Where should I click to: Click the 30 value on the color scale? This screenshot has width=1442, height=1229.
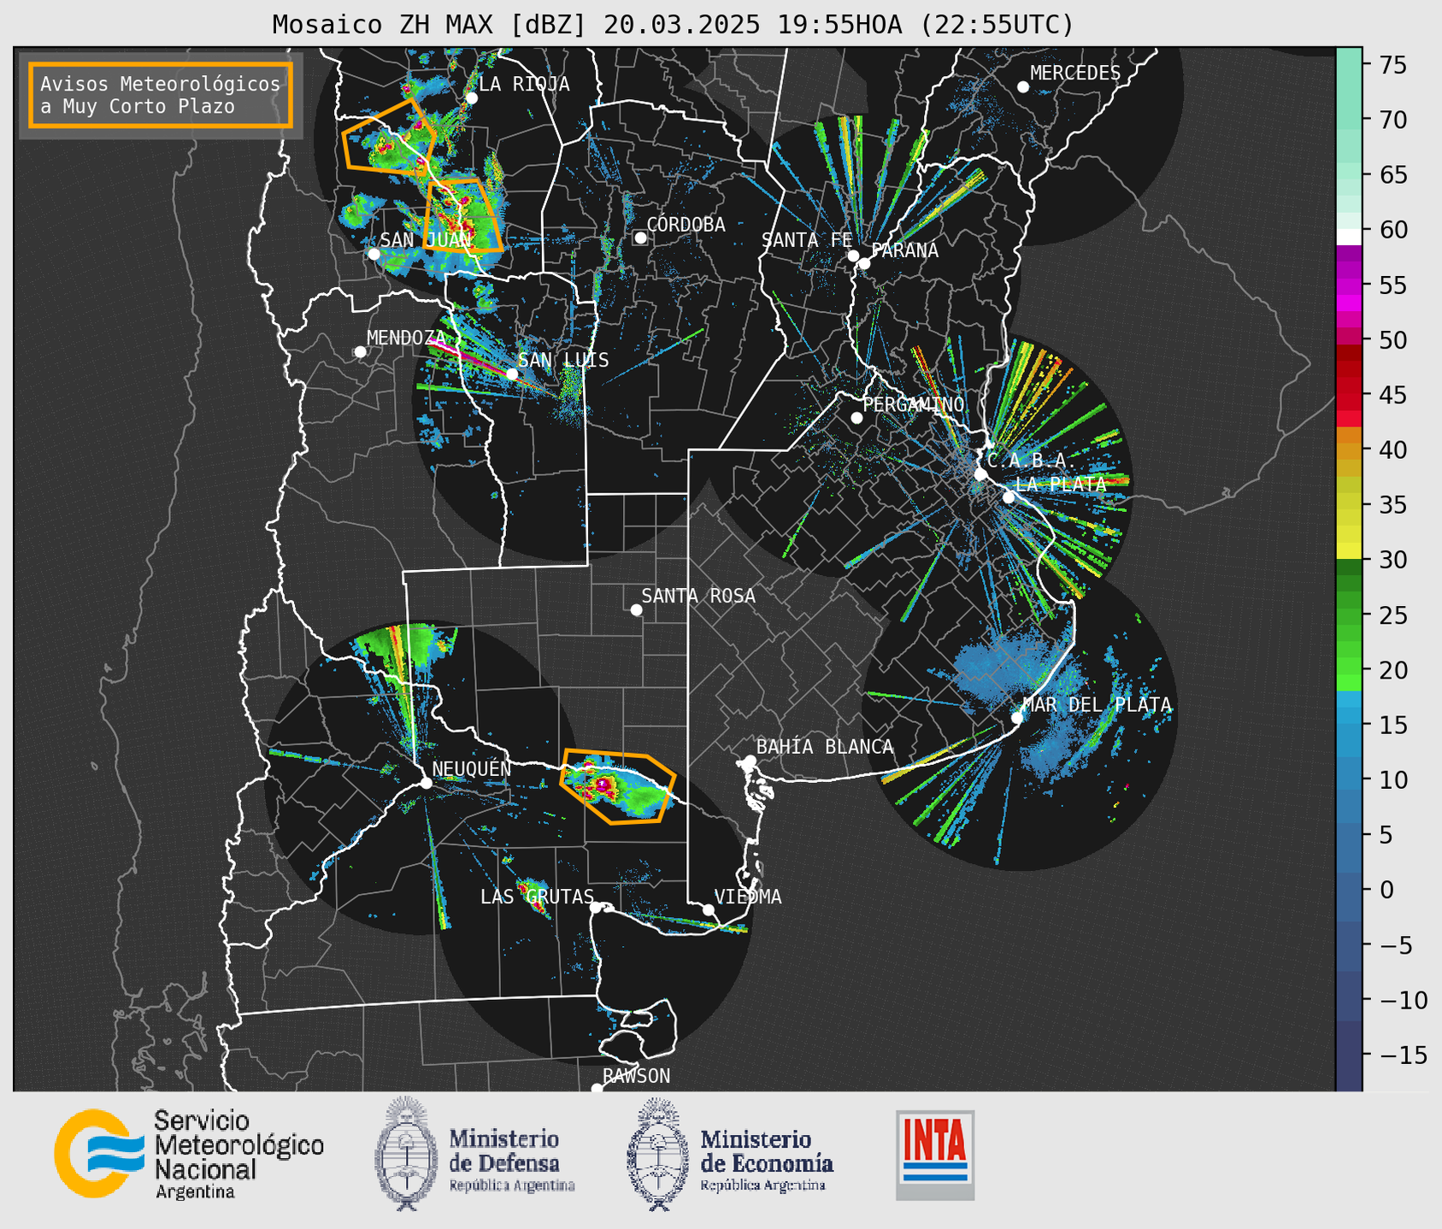point(1393,560)
